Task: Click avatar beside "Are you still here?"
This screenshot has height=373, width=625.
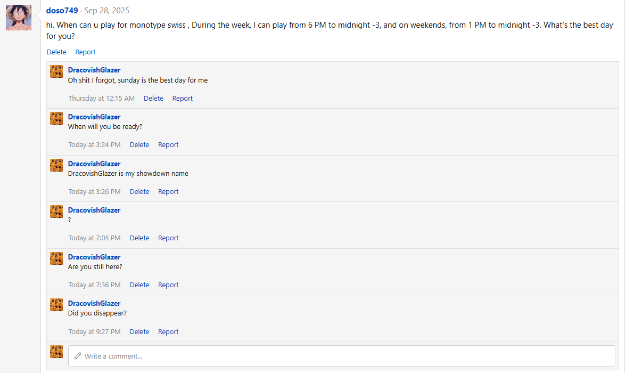Action: click(x=56, y=258)
